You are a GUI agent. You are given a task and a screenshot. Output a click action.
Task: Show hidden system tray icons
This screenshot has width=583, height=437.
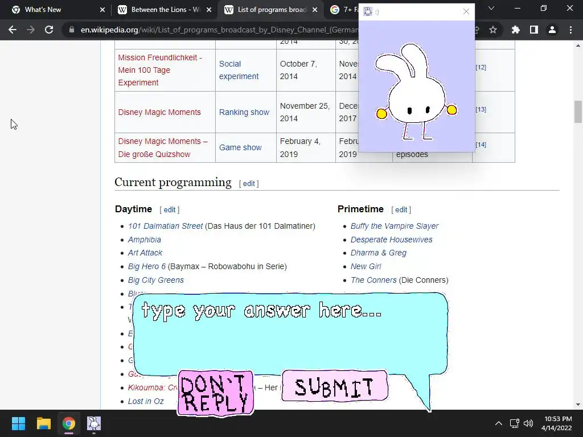(x=499, y=423)
